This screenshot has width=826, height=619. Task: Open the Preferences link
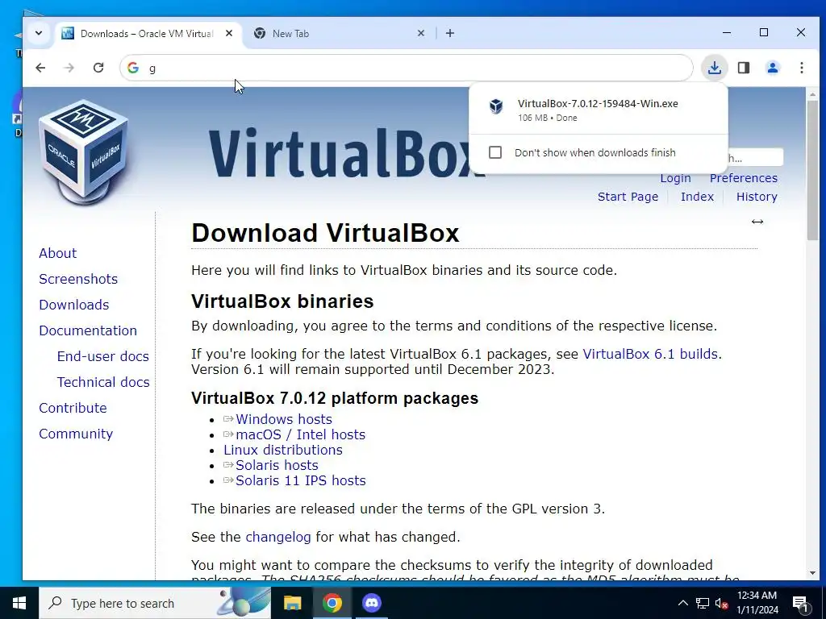[743, 178]
